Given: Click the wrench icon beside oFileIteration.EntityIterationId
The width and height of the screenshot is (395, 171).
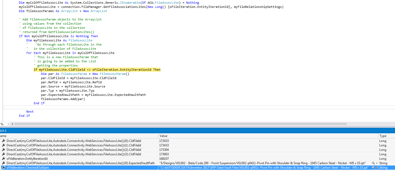Looking at the screenshot, I should click(x=3, y=158).
